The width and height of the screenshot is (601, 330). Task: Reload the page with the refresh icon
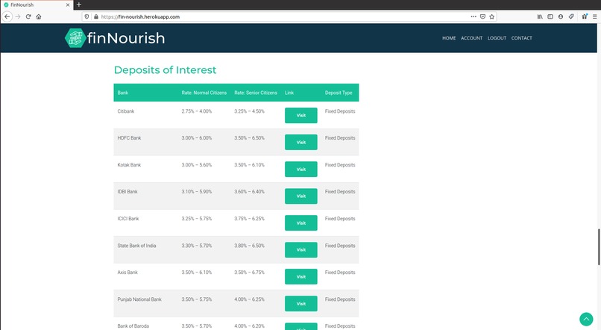[x=28, y=16]
